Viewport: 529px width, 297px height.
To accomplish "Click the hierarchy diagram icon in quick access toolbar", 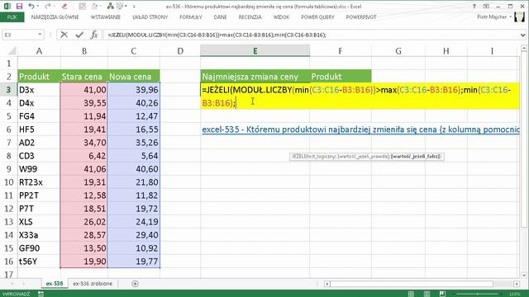I will tap(110, 6).
